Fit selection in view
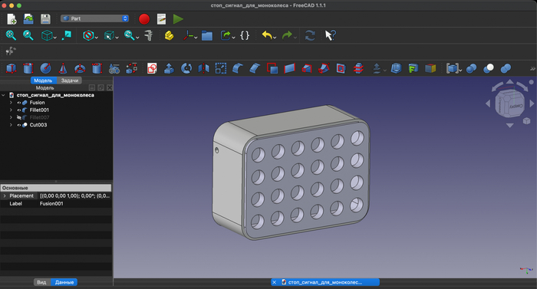537x289 pixels. point(28,35)
